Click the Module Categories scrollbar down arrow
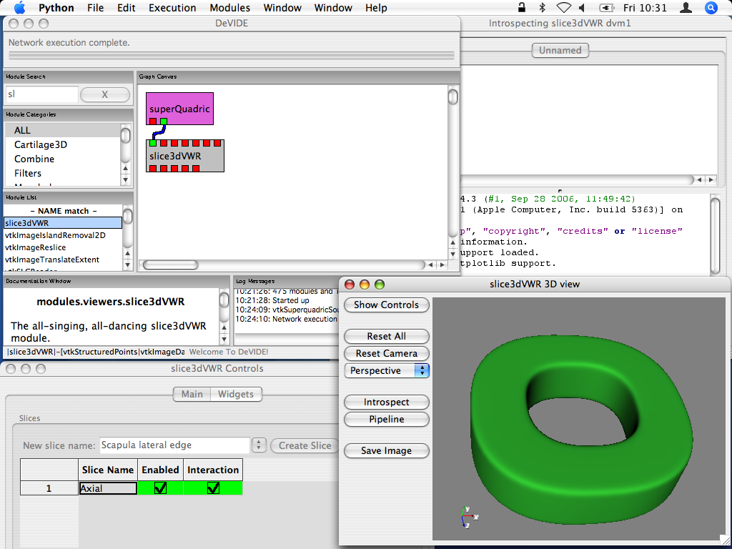Screen dimensions: 732x549 point(126,179)
